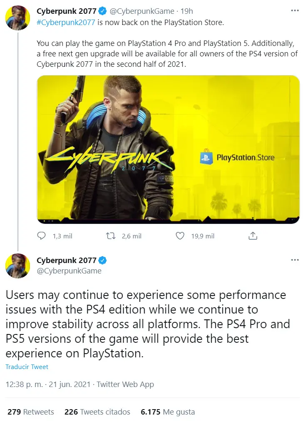Open more options menu for second tweet
The width and height of the screenshot is (306, 425).
295,260
